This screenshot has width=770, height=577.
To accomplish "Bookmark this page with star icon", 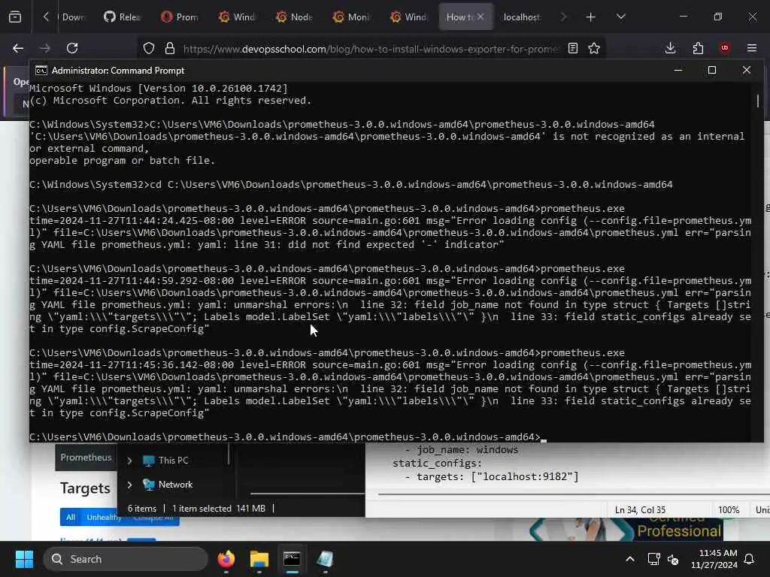I will (x=594, y=48).
